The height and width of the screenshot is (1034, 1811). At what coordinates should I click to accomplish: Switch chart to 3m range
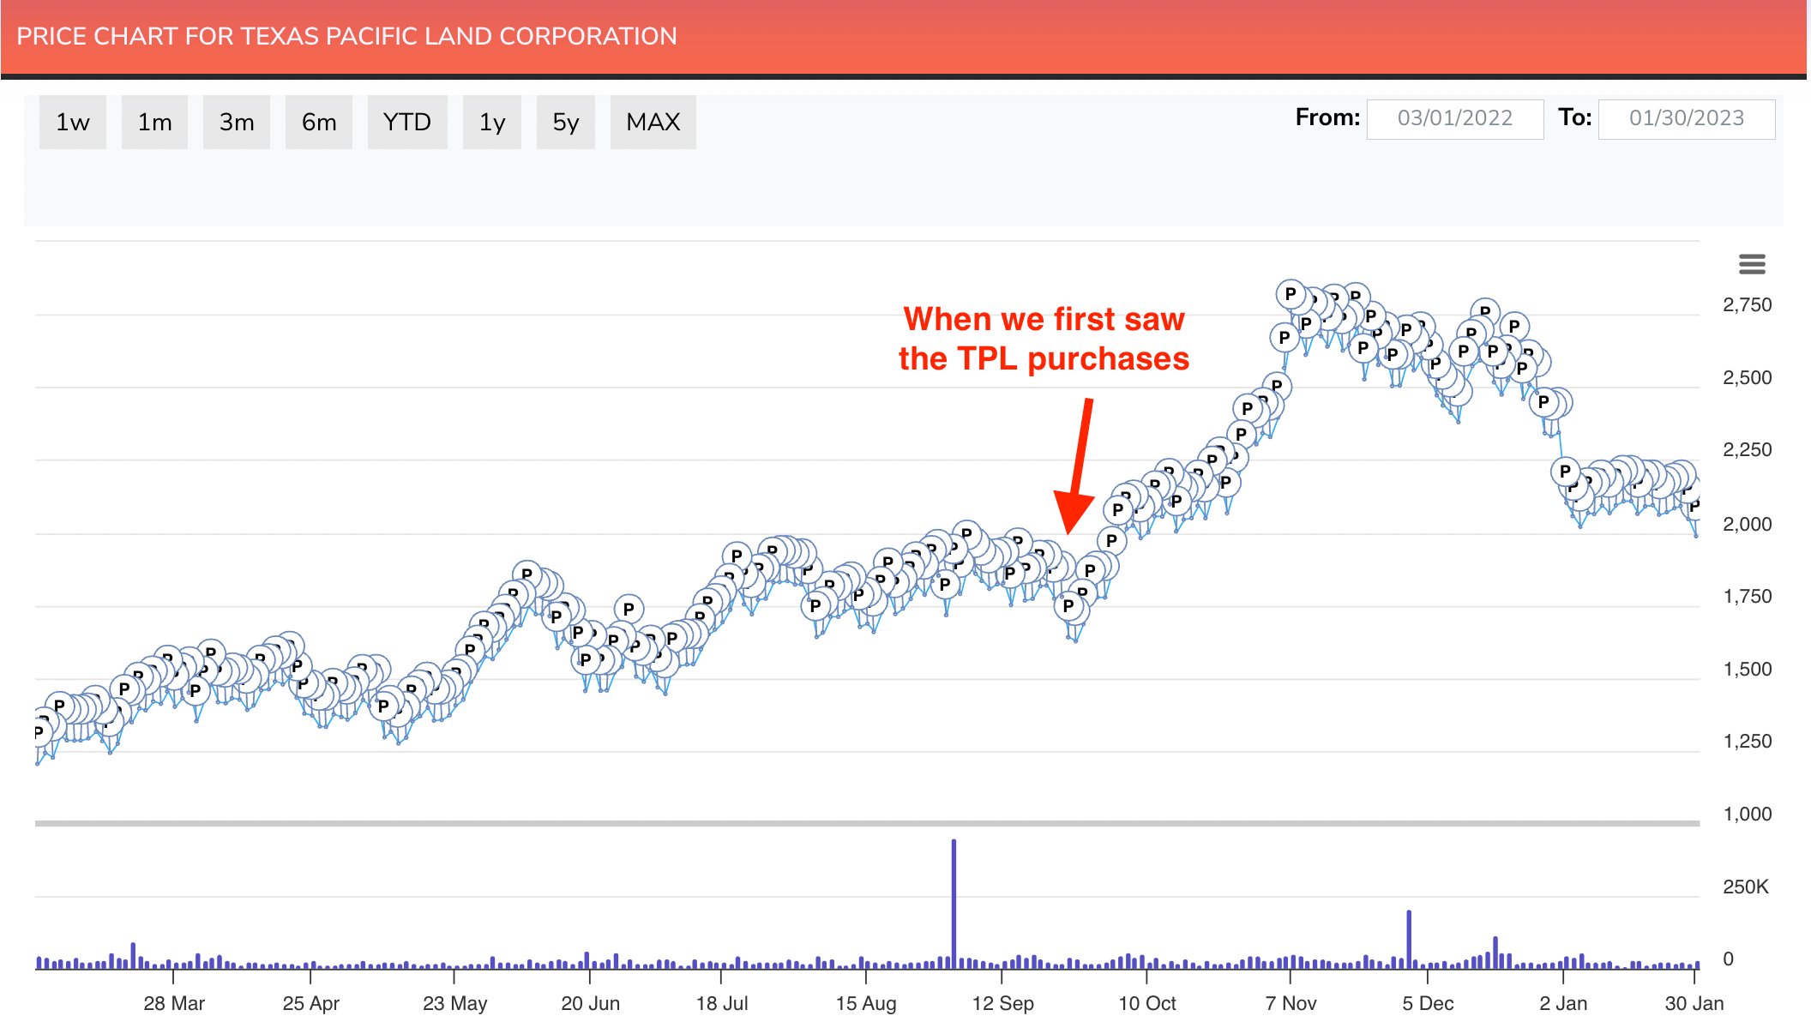coord(236,123)
